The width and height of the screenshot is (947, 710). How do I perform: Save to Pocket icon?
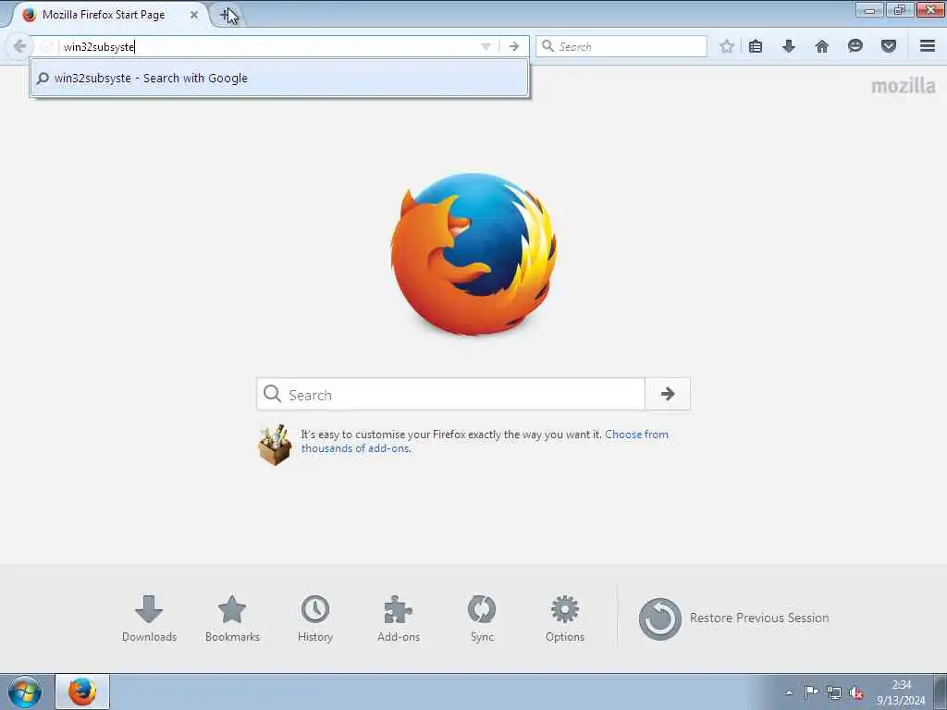point(888,46)
